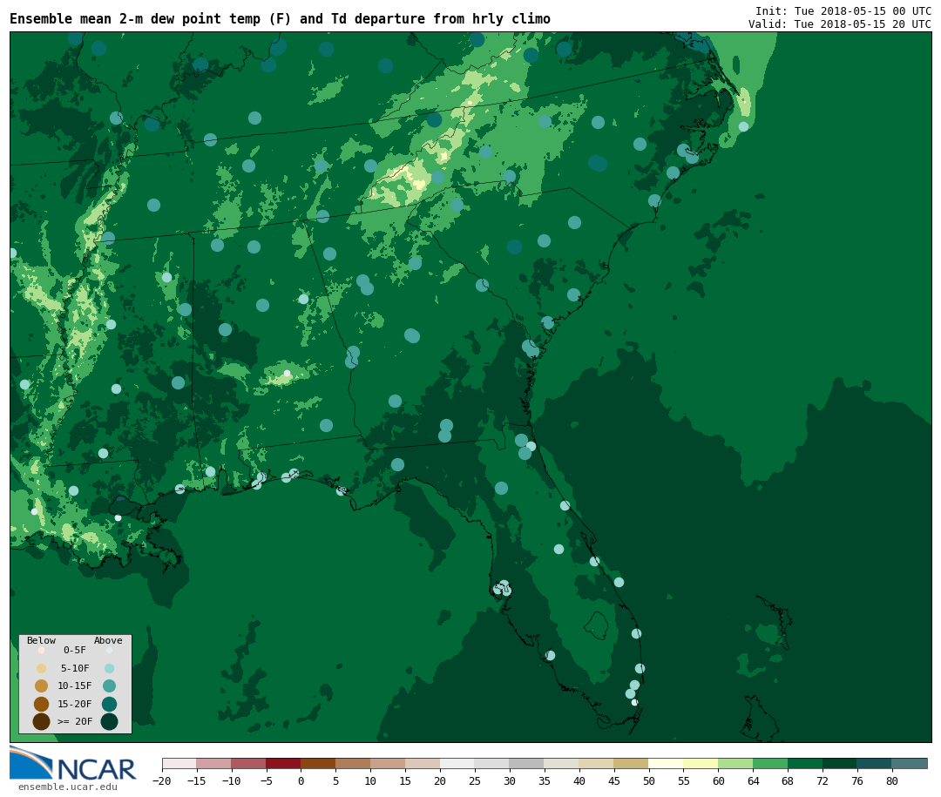Pick the 60 to 64 light green colorbar swatch
This screenshot has width=941, height=797.
point(736,763)
